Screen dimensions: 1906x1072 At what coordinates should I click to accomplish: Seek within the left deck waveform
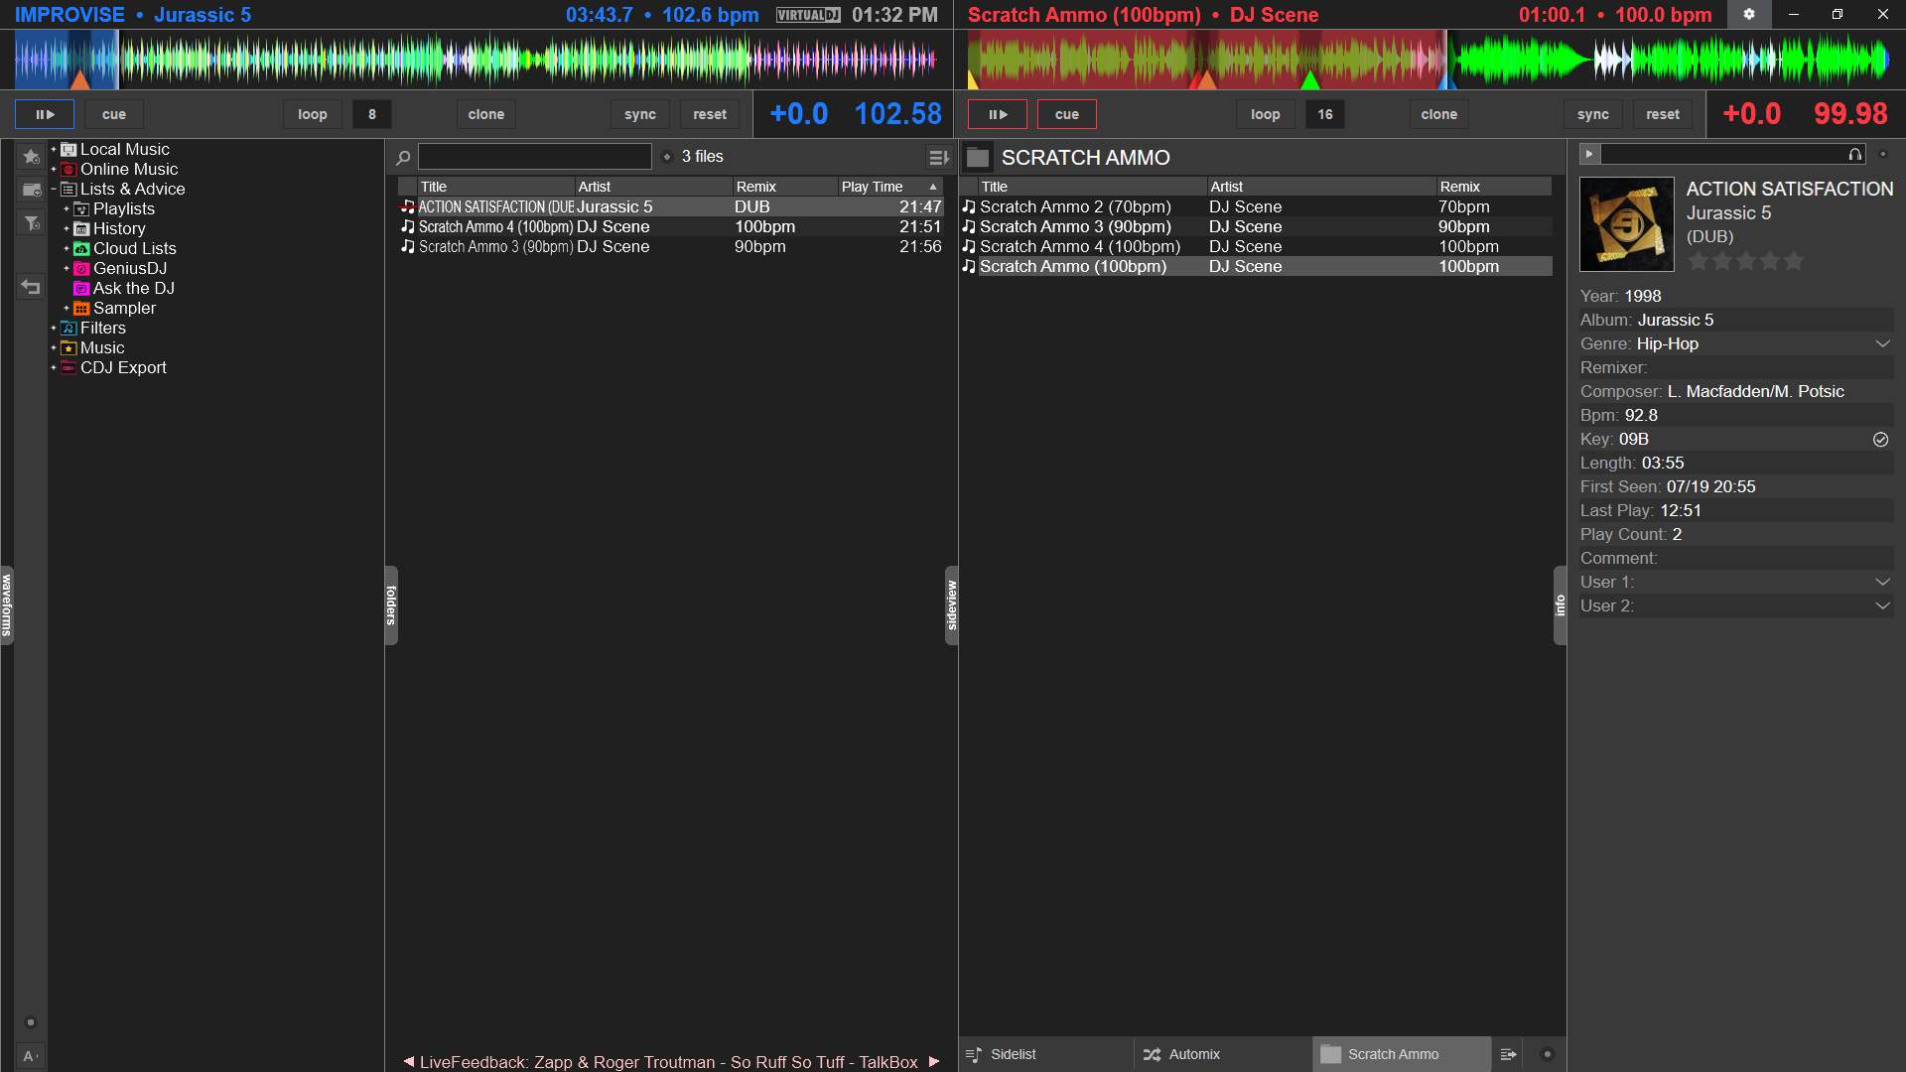click(476, 60)
